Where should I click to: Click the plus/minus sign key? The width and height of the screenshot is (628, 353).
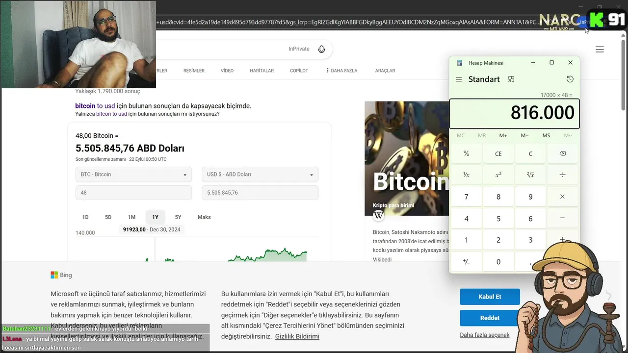tap(466, 262)
